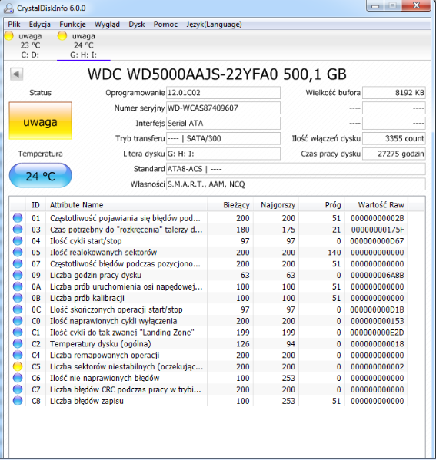Viewport: 436px width, 460px height.
Task: Close the CrystalDiskInfo window
Action: click(x=416, y=5)
